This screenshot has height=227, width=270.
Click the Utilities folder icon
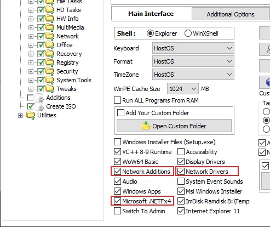tap(31, 115)
